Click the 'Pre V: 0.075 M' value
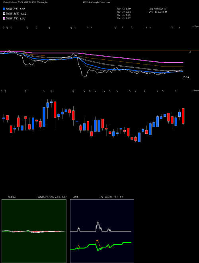 [158, 12]
